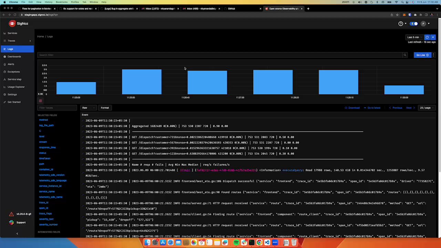441x248 pixels.
Task: Open the Traces section icon
Action: pos(4,41)
